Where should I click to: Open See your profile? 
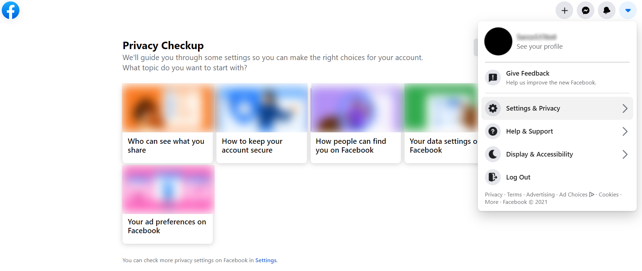pos(539,46)
